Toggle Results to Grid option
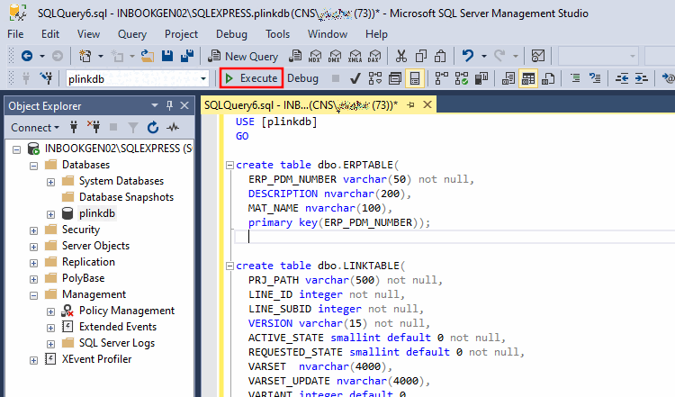This screenshot has width=675, height=397. [528, 79]
